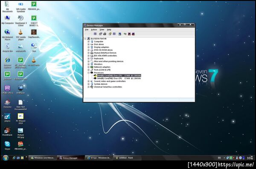Expand the Human Interface Devices category

point(88,53)
